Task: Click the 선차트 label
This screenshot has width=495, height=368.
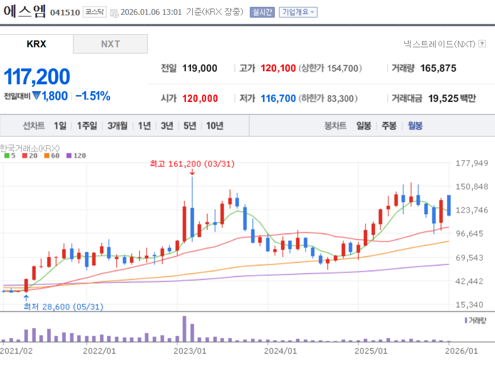Action: pos(34,126)
